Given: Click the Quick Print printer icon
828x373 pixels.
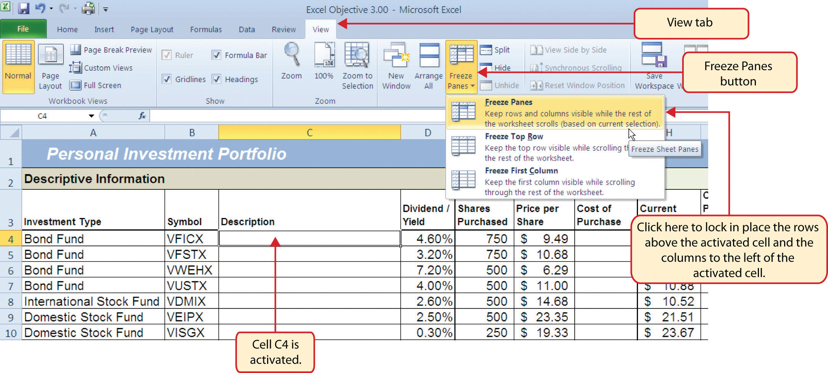Looking at the screenshot, I should (x=88, y=8).
